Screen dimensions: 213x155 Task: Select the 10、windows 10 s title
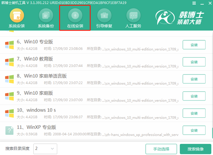tap(36, 110)
